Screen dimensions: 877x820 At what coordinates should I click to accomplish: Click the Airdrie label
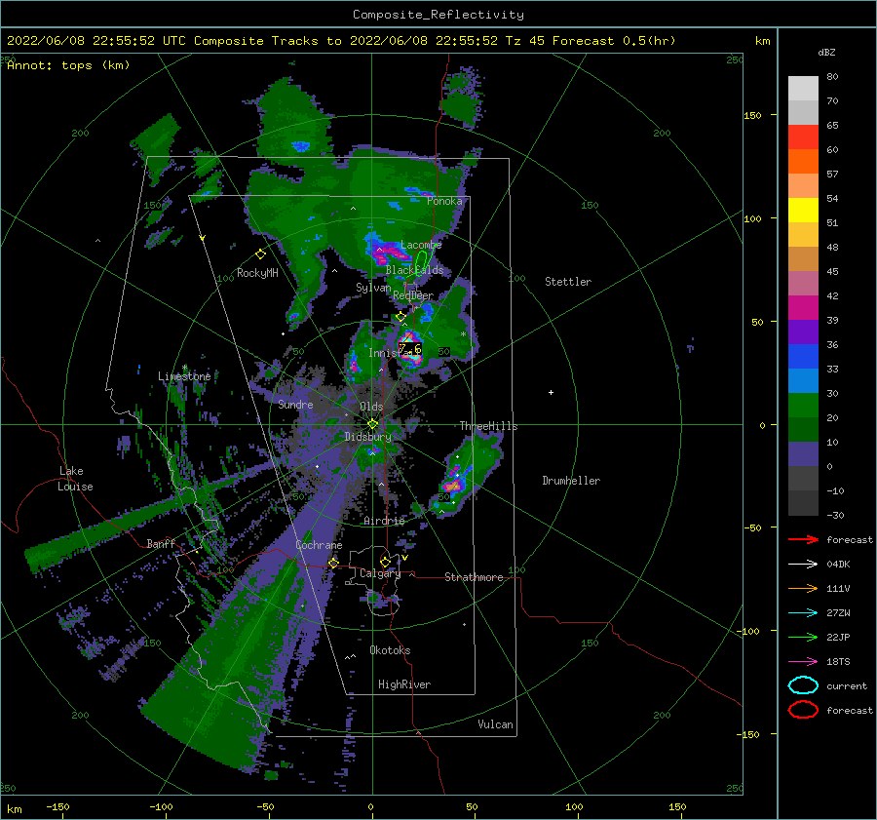pyautogui.click(x=384, y=521)
